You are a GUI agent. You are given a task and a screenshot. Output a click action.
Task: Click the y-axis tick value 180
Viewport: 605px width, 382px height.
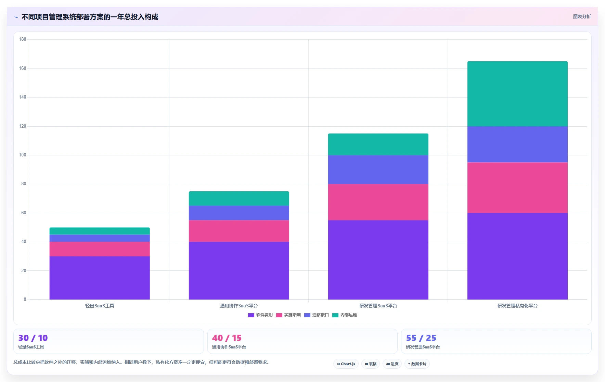23,39
